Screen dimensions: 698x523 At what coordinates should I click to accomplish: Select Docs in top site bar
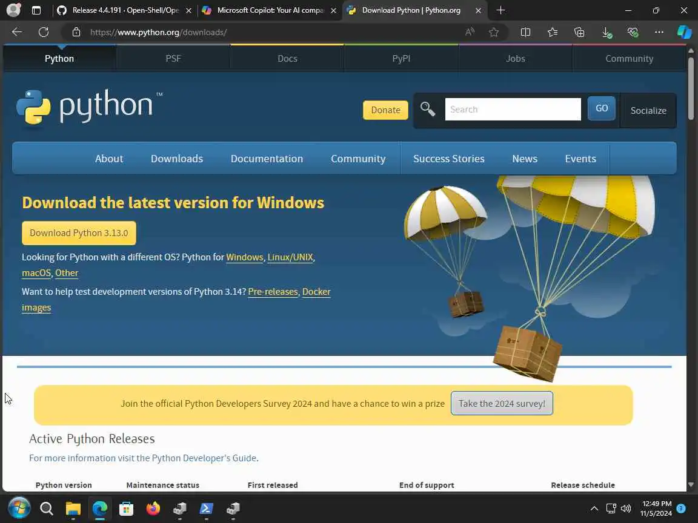[287, 58]
